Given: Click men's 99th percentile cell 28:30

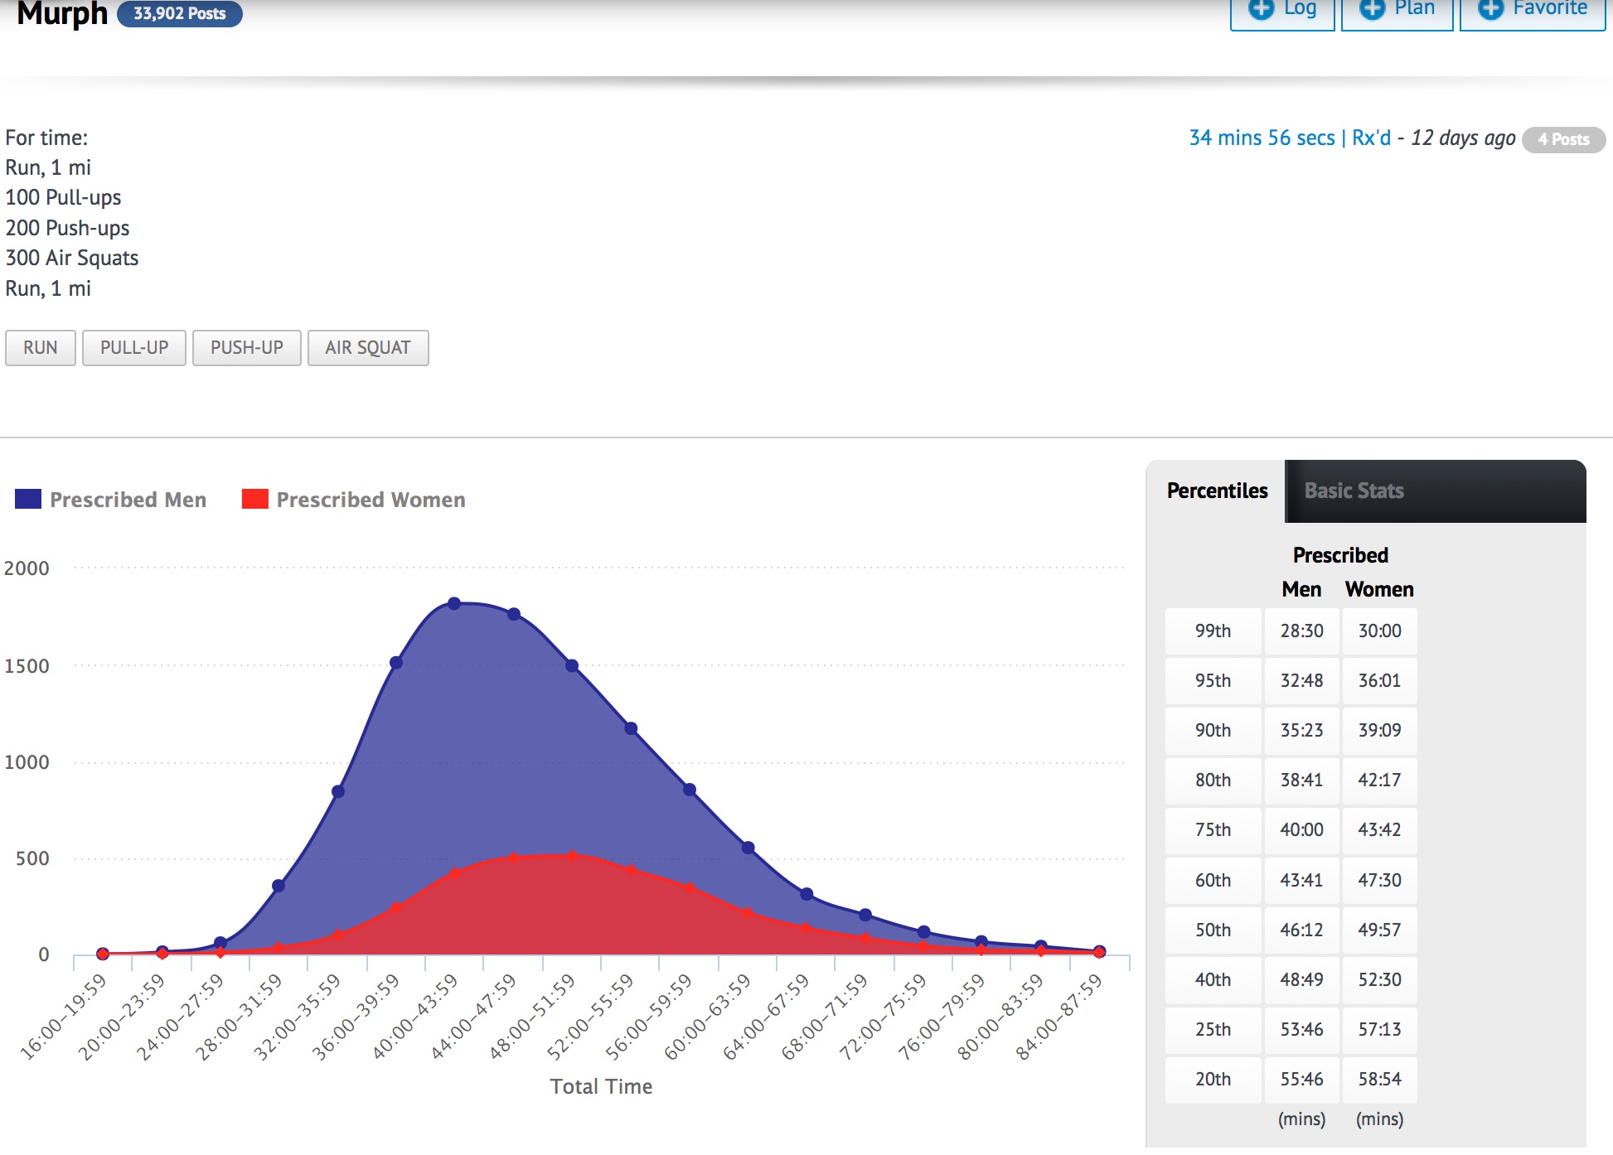Looking at the screenshot, I should 1301,631.
